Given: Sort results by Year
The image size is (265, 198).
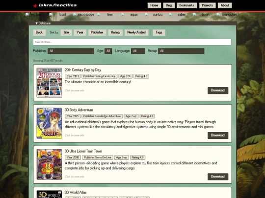Looking at the screenshot, I should pos(80,32).
